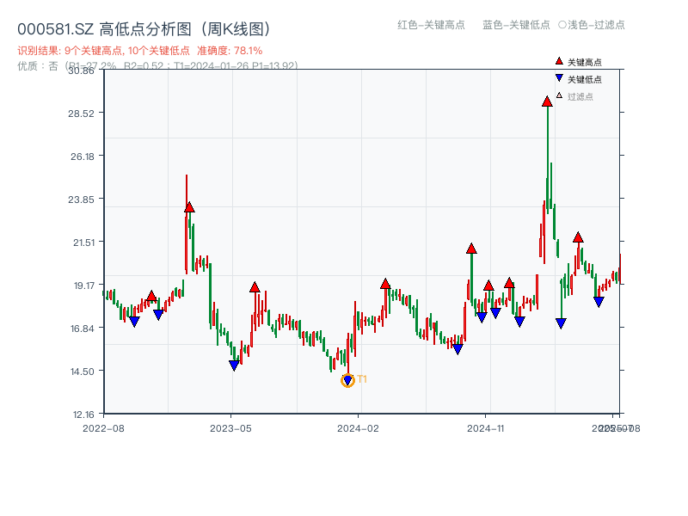Screen dimensions: 688x516
Task: Click the blue triangle at the 2023-05 low point
Action: pyautogui.click(x=232, y=365)
